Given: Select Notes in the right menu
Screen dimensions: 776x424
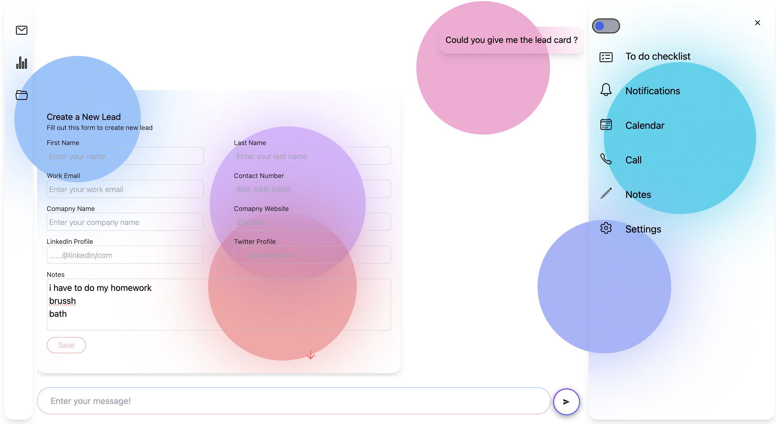Looking at the screenshot, I should tap(638, 194).
